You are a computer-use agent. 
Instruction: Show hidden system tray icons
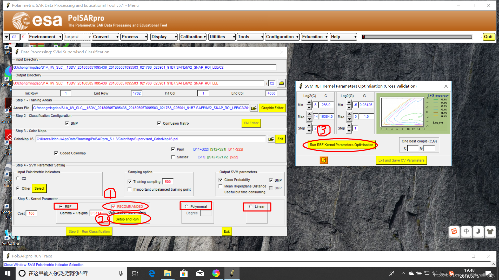coord(403,273)
